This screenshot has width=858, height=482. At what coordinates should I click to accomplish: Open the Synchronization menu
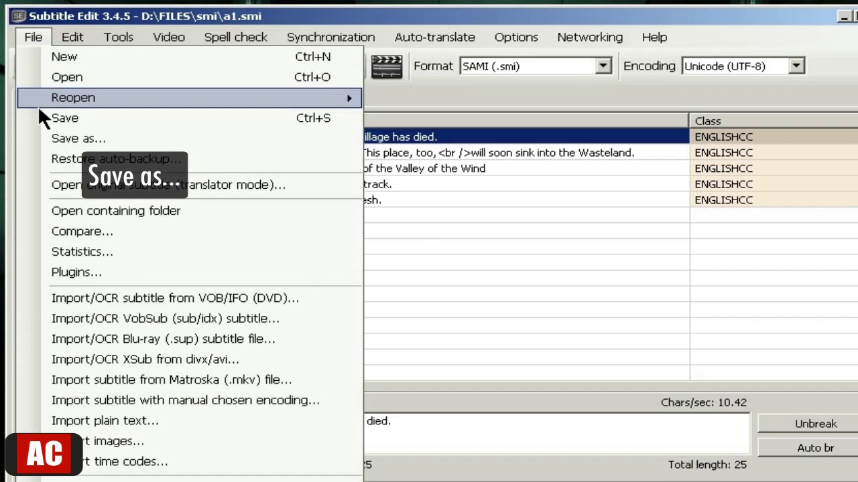pos(331,37)
